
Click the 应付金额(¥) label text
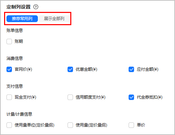(x=148, y=69)
